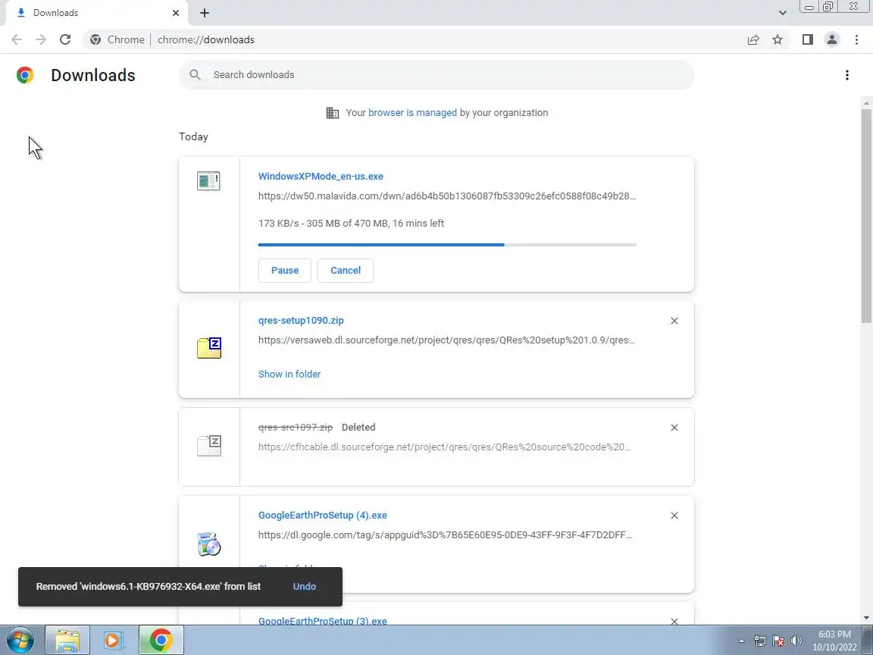Viewport: 873px width, 655px height.
Task: Click the cfhcable sourceforge source URL
Action: point(444,447)
